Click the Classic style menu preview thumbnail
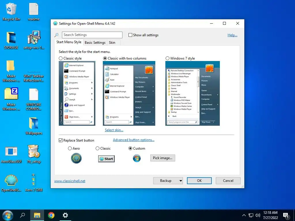Image resolution: width=295 pixels, height=221 pixels. pyautogui.click(x=77, y=94)
